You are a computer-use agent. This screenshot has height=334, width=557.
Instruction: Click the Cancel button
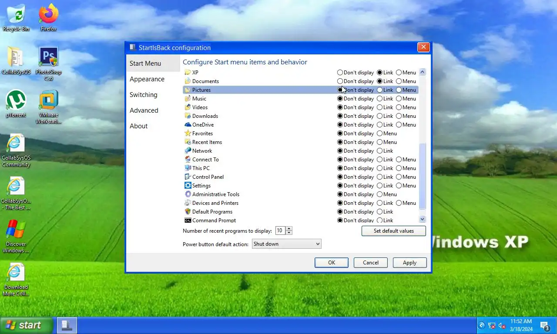(371, 263)
